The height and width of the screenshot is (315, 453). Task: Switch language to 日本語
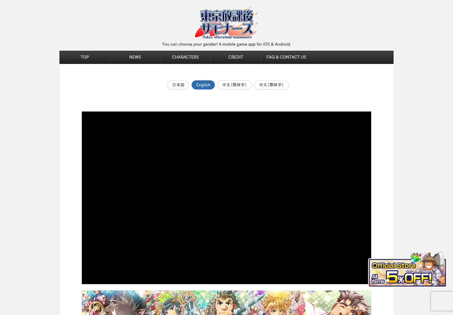(178, 85)
